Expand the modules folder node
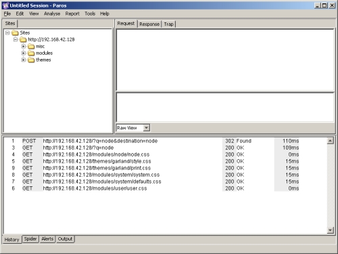Viewport: 338px width, 254px height. coord(24,53)
